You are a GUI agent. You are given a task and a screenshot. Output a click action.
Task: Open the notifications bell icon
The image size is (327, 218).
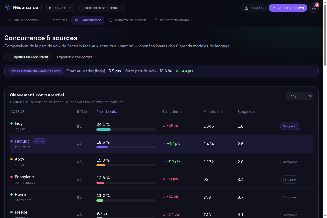[314, 8]
